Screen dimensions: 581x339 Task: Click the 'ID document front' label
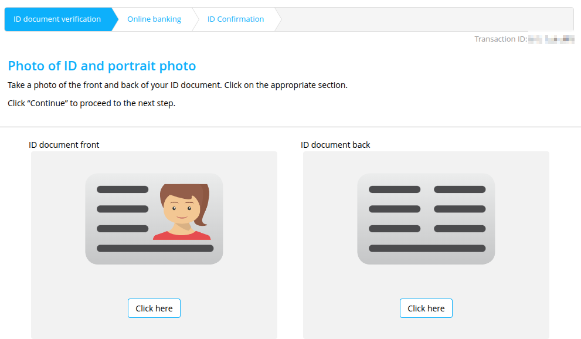64,145
